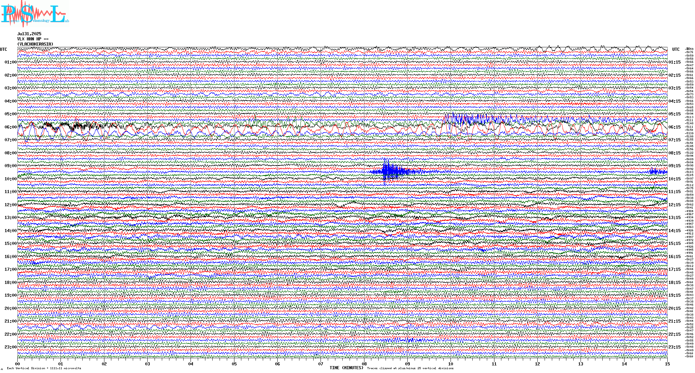The height and width of the screenshot is (373, 695).
Task: Click the 06:00 hour label on the left
Action: point(11,127)
